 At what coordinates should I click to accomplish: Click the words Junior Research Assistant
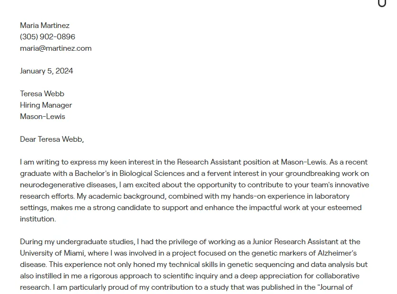click(x=295, y=242)
